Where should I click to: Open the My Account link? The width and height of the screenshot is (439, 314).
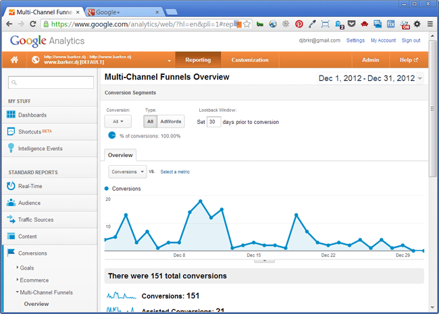click(384, 40)
